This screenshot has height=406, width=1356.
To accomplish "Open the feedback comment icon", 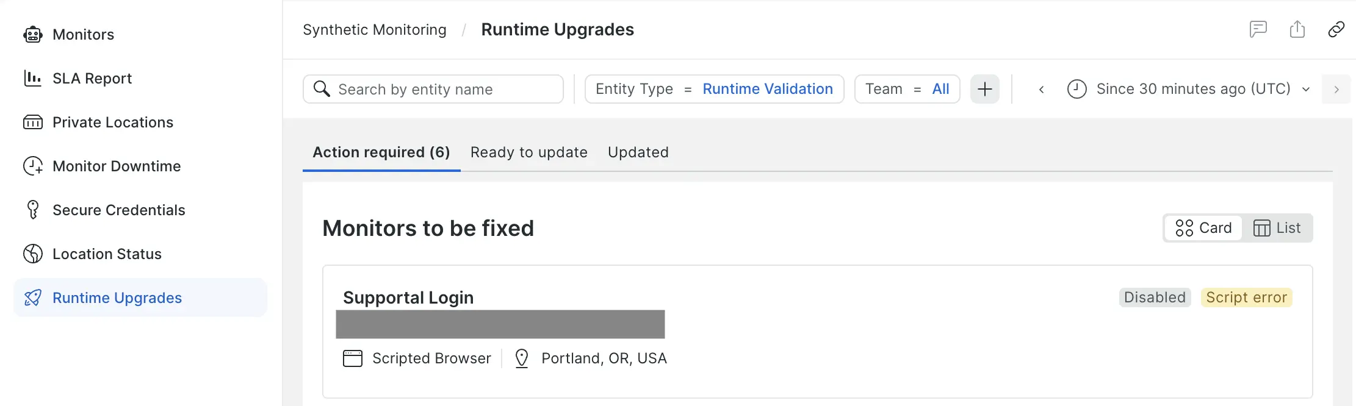I will point(1258,29).
